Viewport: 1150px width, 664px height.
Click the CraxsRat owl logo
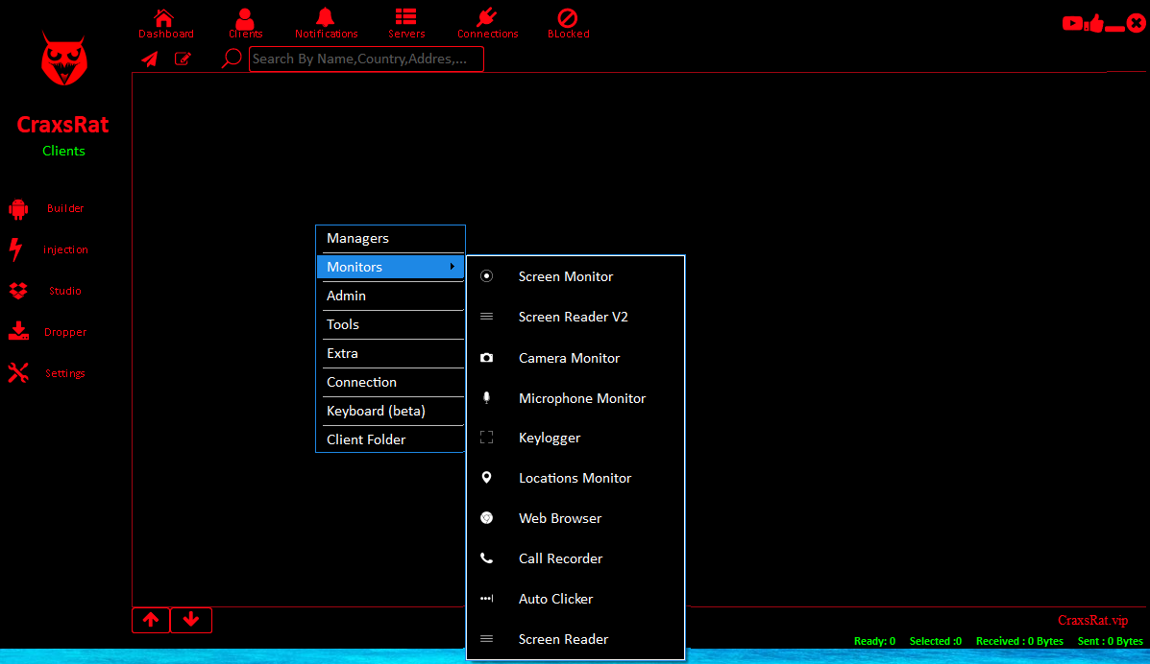pyautogui.click(x=63, y=59)
